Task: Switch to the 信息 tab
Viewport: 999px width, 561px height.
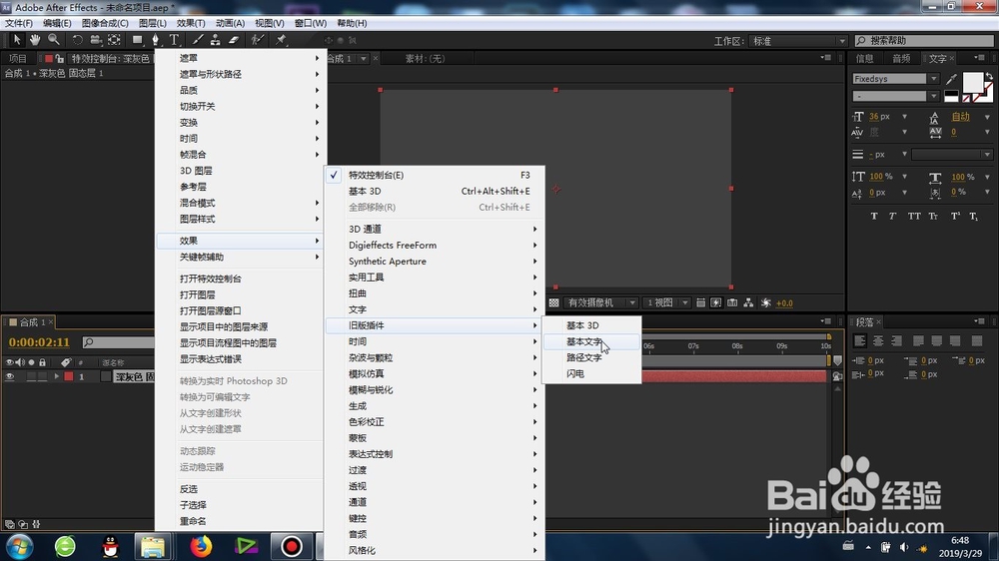Action: (x=864, y=59)
